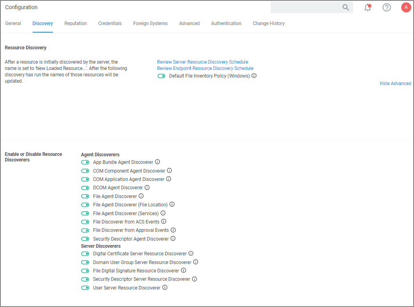The image size is (414, 307).
Task: Select the Foreign Systems tab
Action: click(150, 23)
